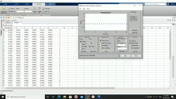The width and height of the screenshot is (176, 99).
Task: Expand the Insert dropdown
Action: 35,13
